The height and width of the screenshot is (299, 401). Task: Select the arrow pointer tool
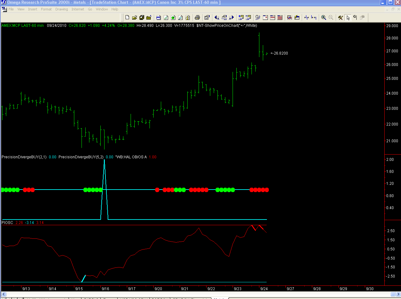[x=348, y=18]
